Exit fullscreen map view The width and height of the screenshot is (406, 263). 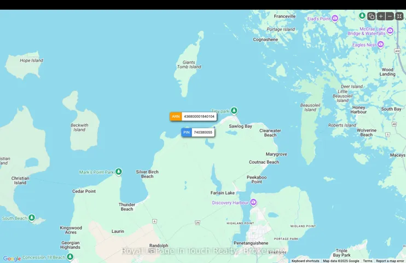point(399,16)
